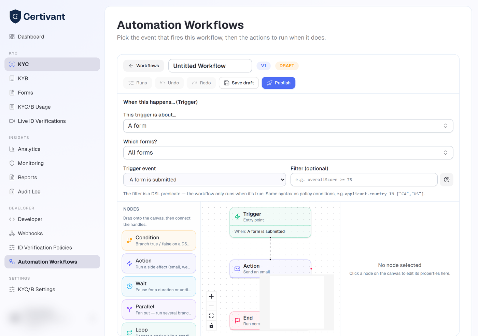Click the End node flag icon

[x=237, y=321]
